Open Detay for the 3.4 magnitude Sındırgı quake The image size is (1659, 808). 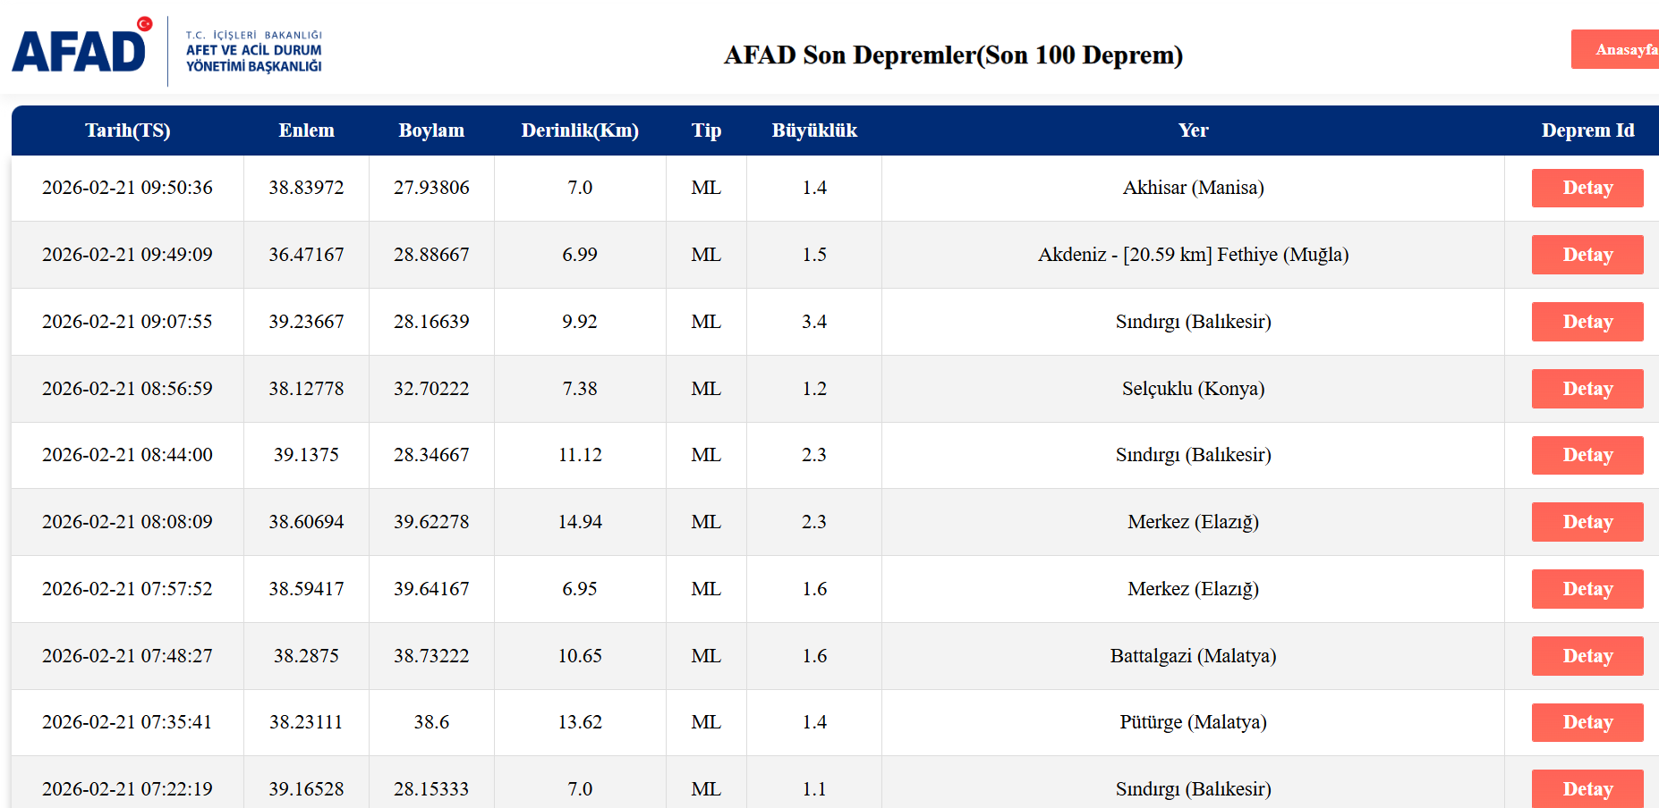tap(1587, 322)
